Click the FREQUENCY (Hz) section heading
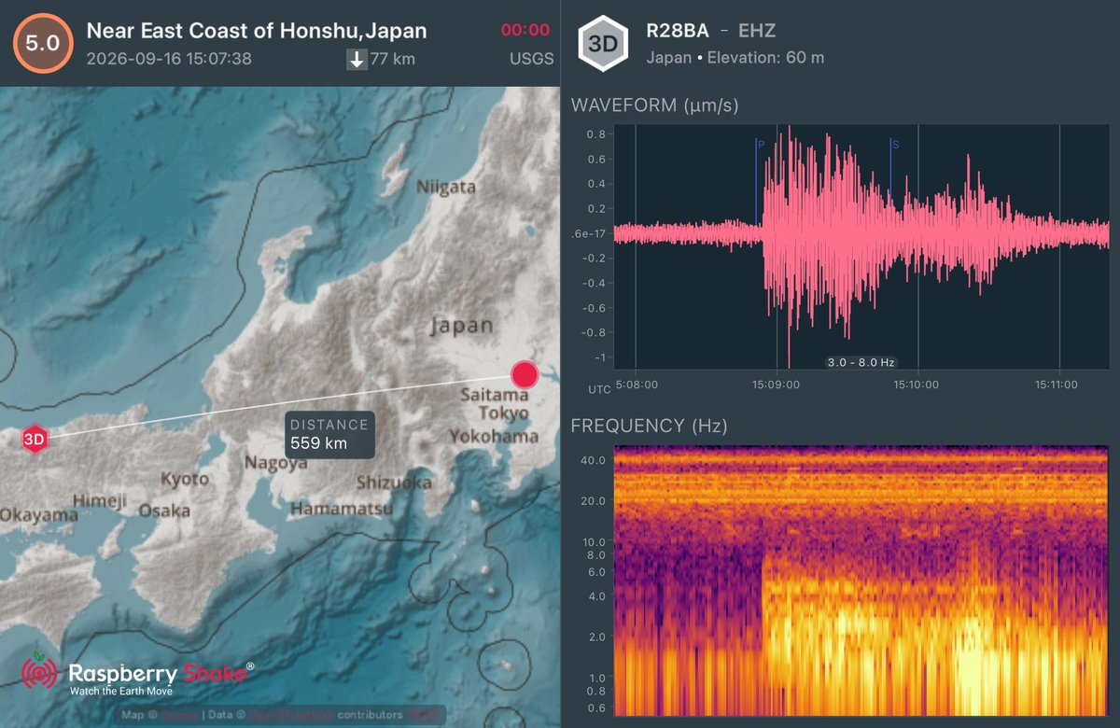The width and height of the screenshot is (1120, 728). (649, 427)
